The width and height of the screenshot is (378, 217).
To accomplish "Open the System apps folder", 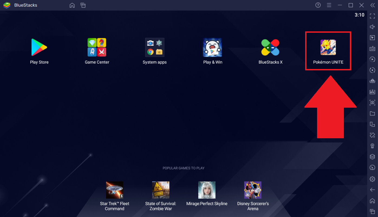I will coord(155,48).
